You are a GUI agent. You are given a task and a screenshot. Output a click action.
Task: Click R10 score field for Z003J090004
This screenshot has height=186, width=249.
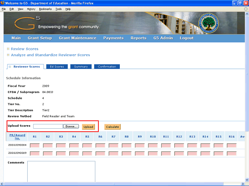point(153,145)
